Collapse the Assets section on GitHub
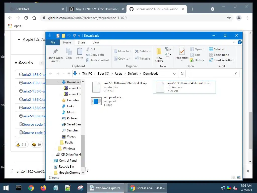 pyautogui.click(x=24, y=63)
